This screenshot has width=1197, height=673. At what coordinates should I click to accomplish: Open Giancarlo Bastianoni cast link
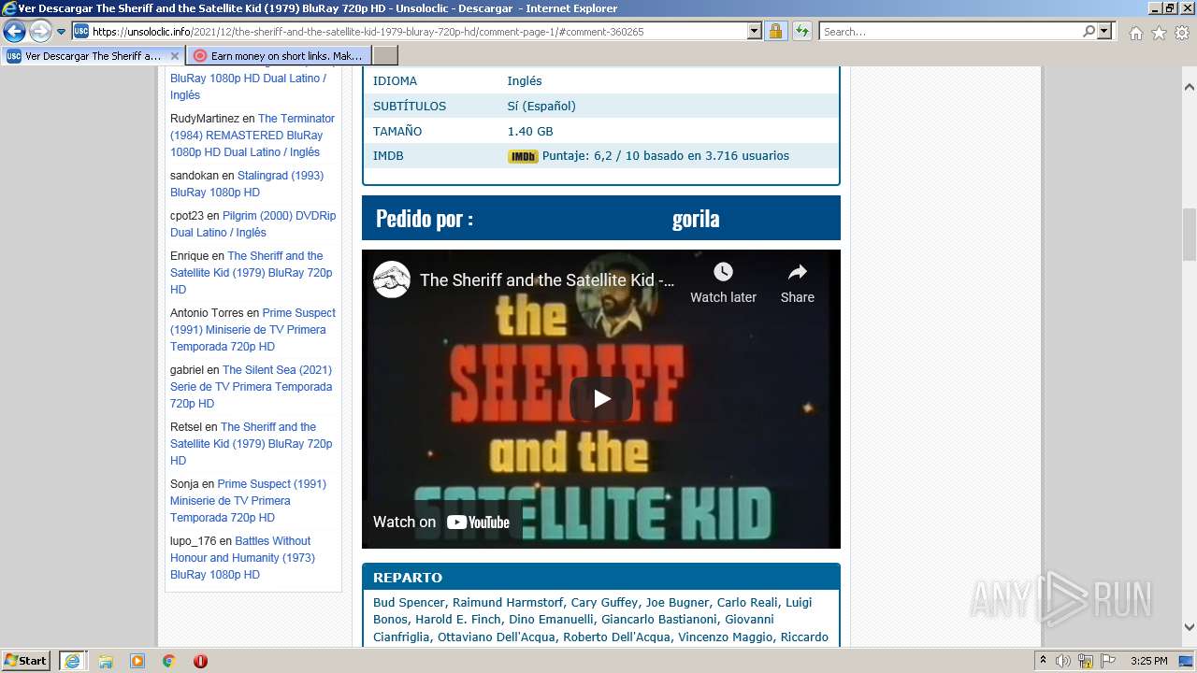point(660,620)
